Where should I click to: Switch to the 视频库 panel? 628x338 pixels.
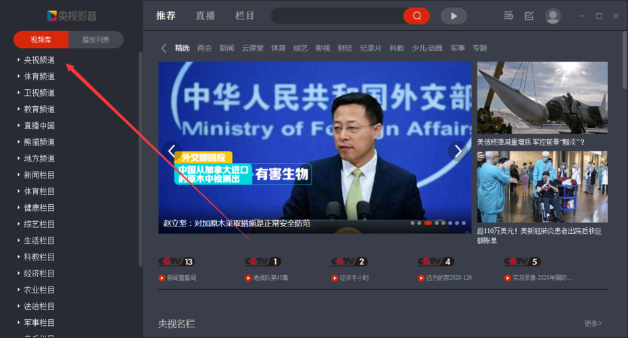41,40
